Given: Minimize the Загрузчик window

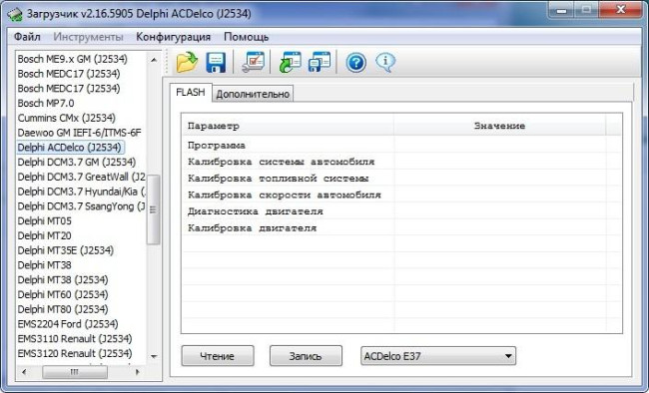Looking at the screenshot, I should (x=561, y=10).
